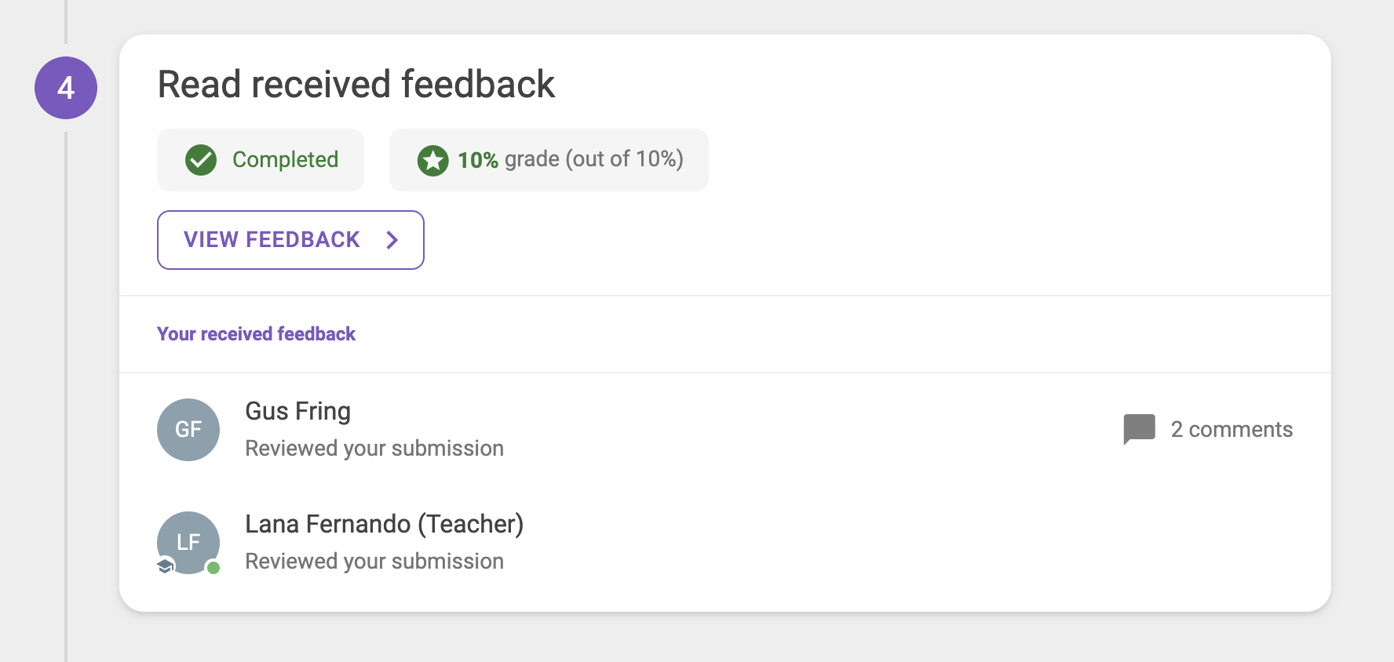
Task: Click the green Completed checkmark icon
Action: (x=201, y=160)
